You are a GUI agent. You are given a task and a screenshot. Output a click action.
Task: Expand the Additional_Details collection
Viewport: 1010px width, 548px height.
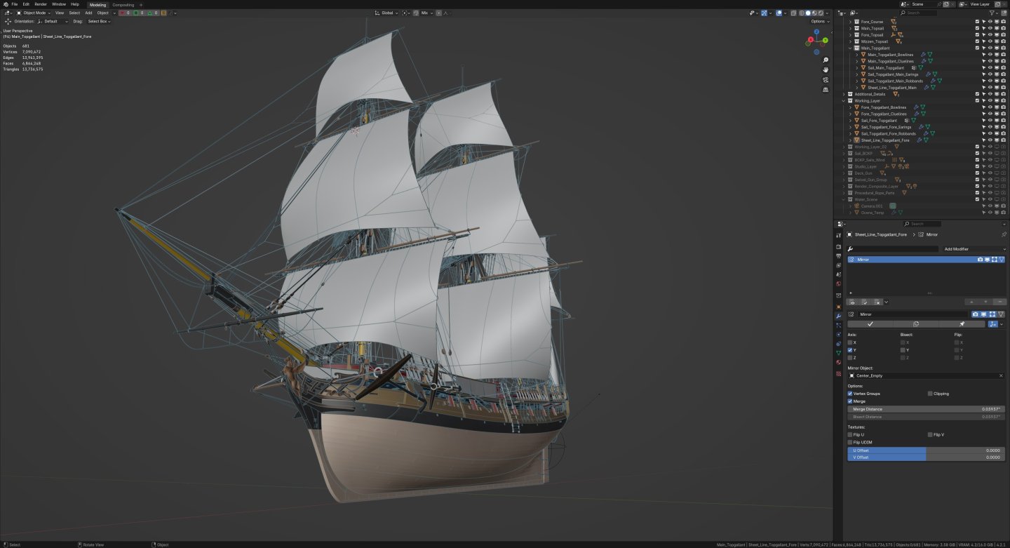(x=844, y=94)
